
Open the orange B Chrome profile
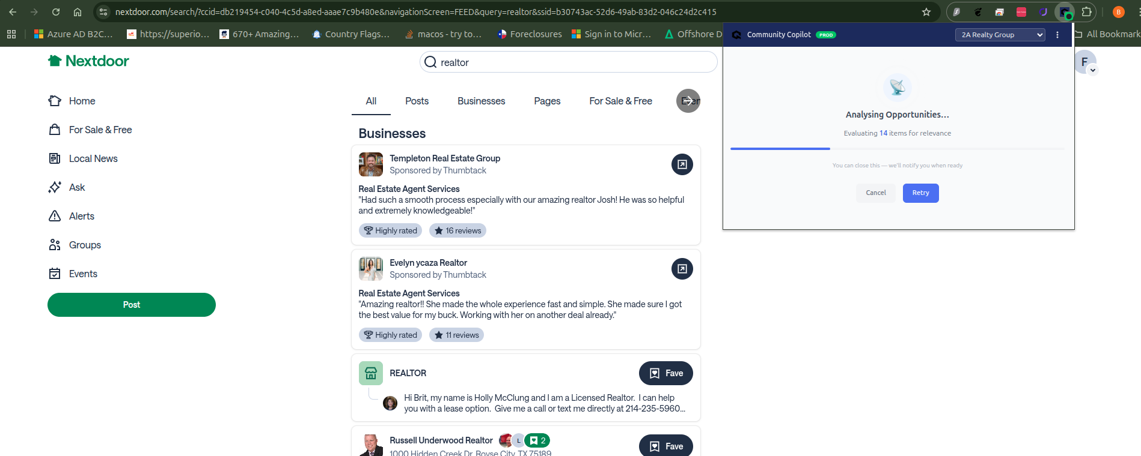1119,12
